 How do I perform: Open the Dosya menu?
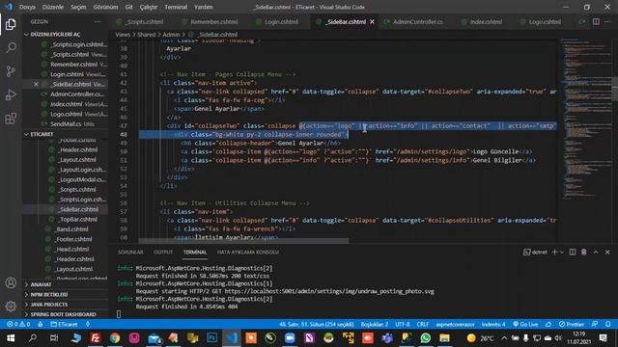(x=27, y=7)
